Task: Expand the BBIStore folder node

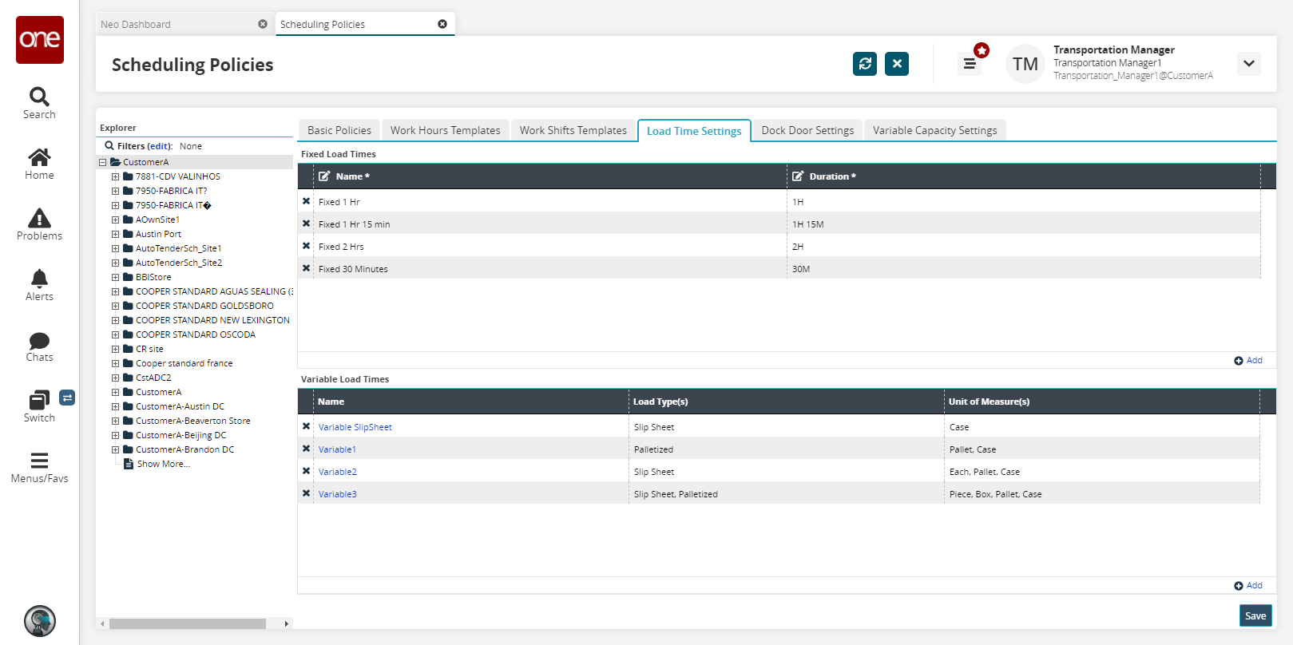Action: pos(115,278)
